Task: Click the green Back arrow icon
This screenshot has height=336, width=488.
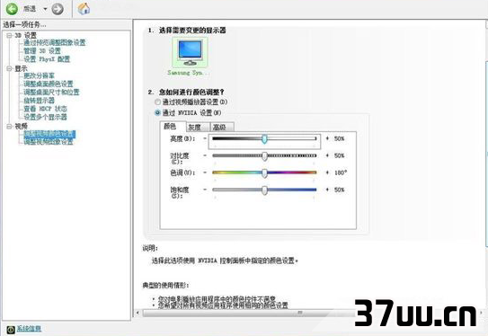Action: tap(13, 9)
